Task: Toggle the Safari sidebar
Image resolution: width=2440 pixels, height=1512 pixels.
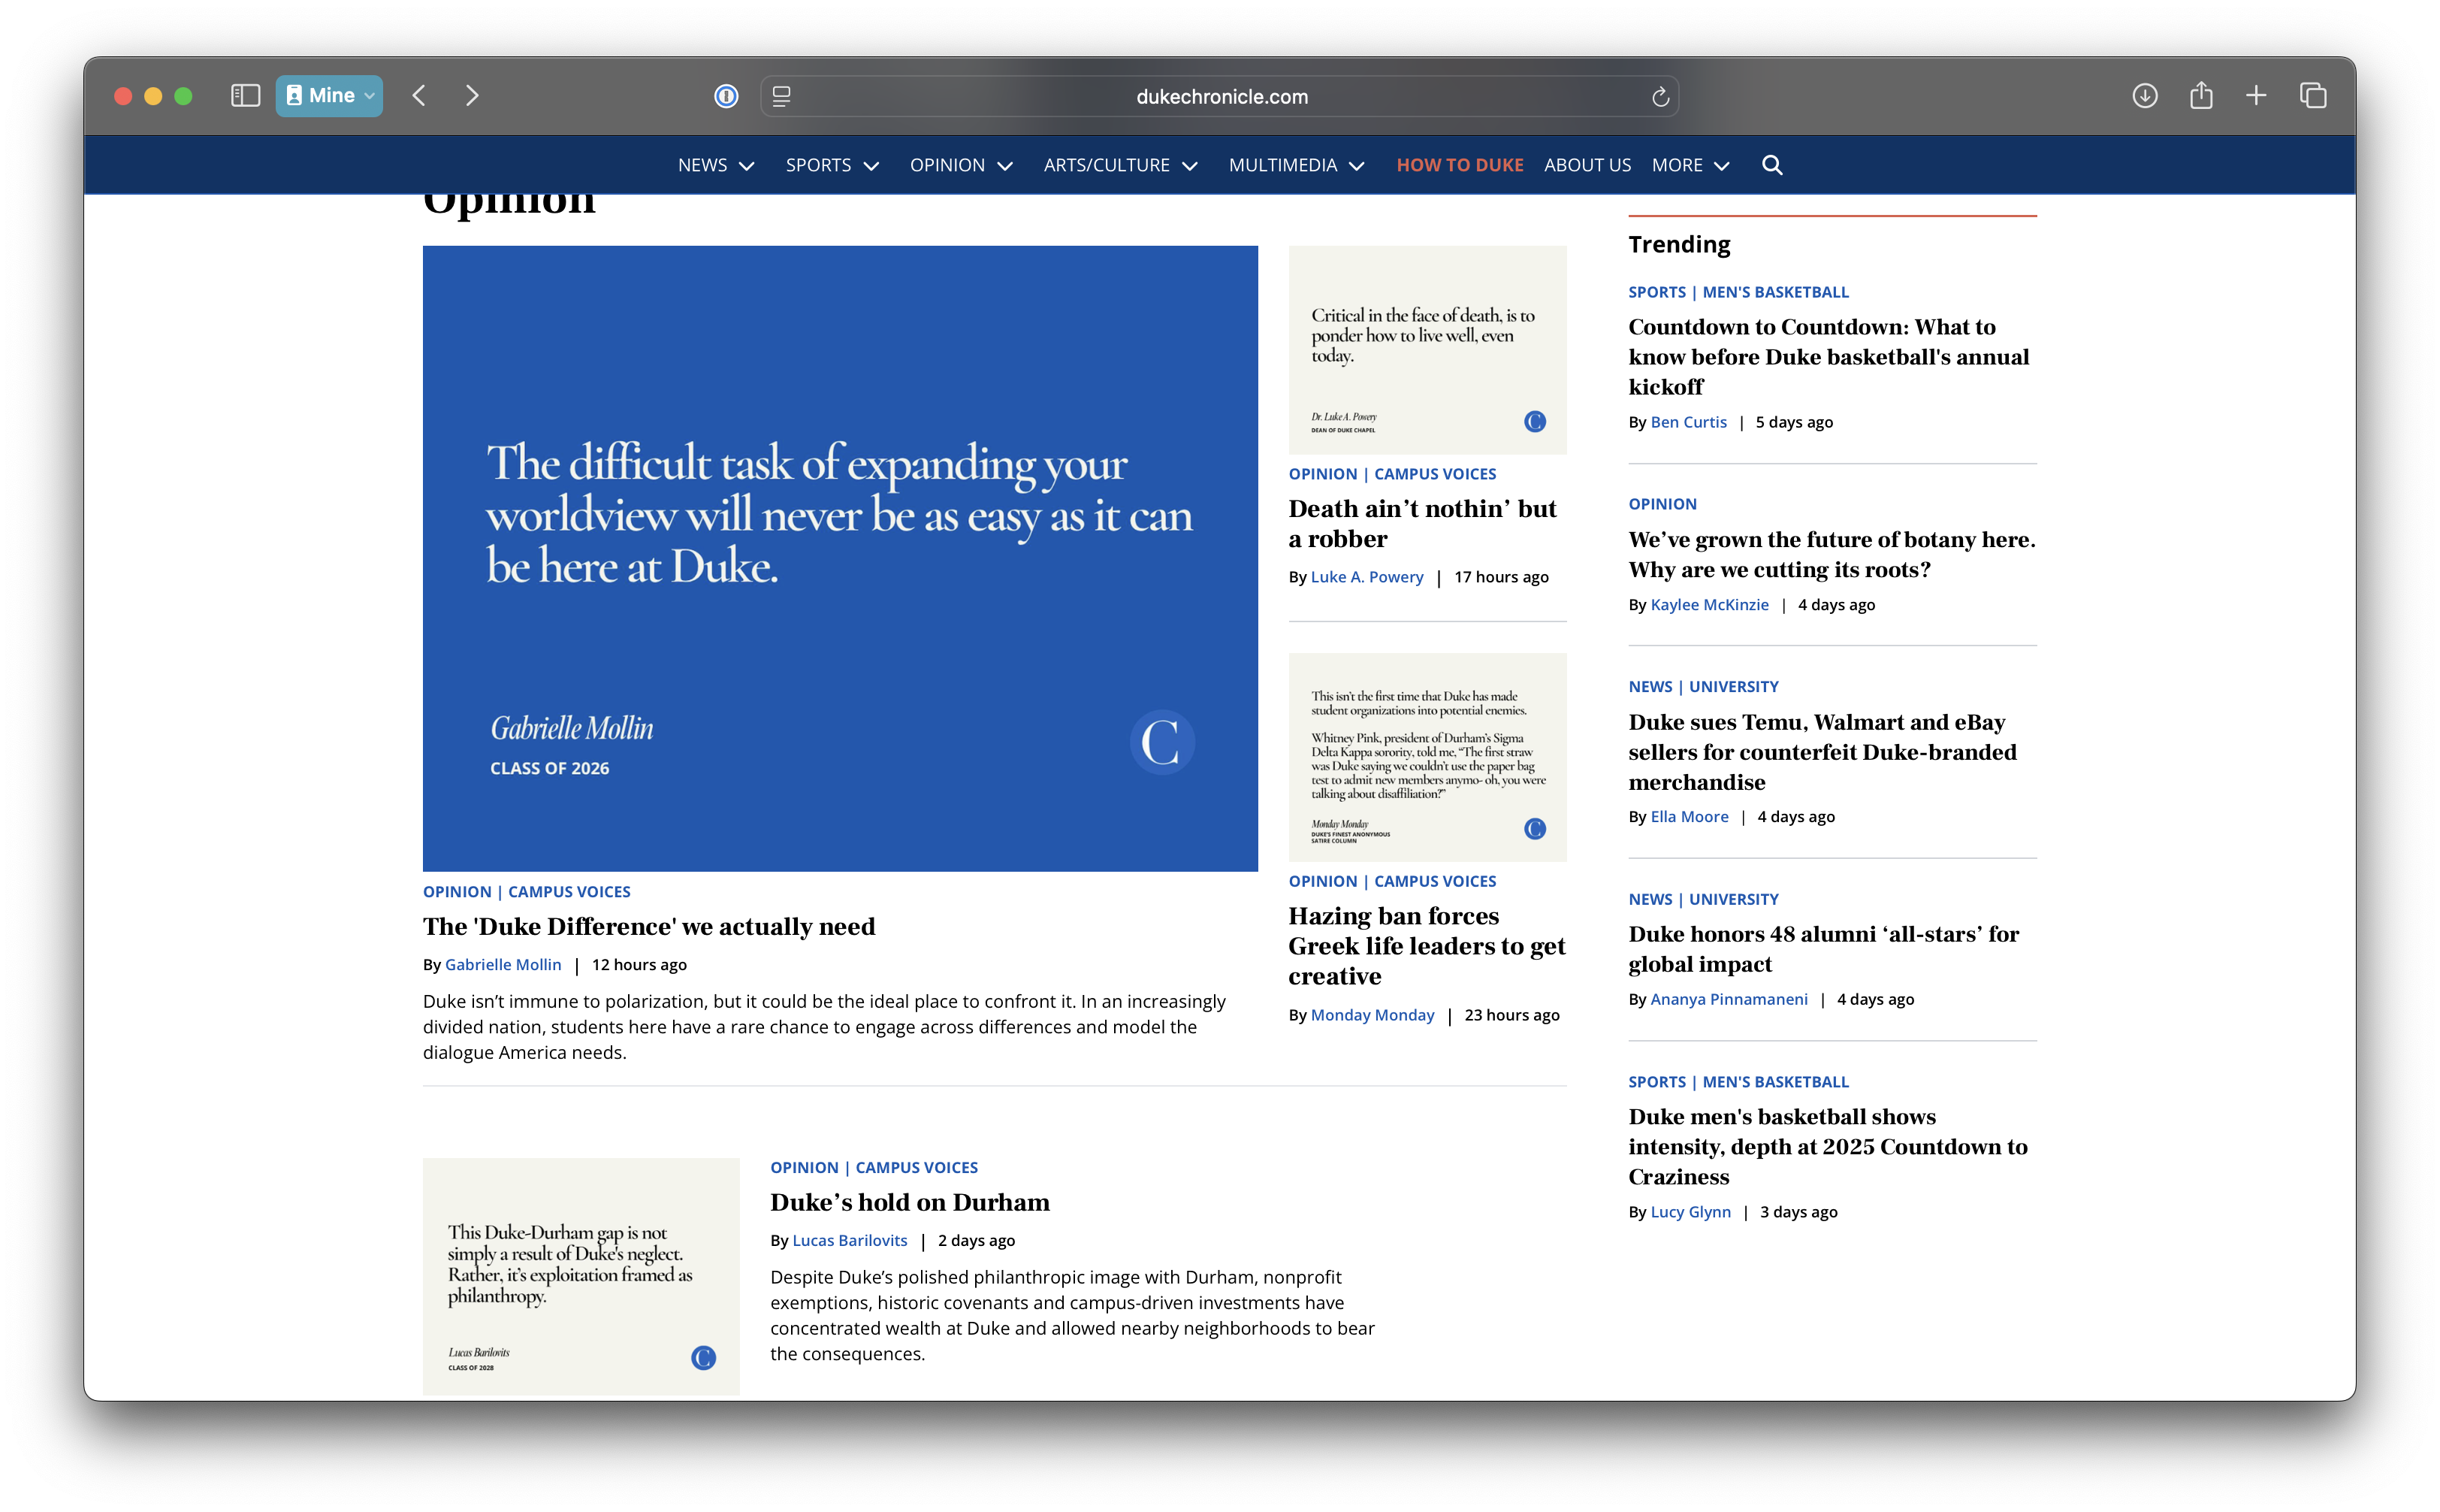Action: click(245, 96)
